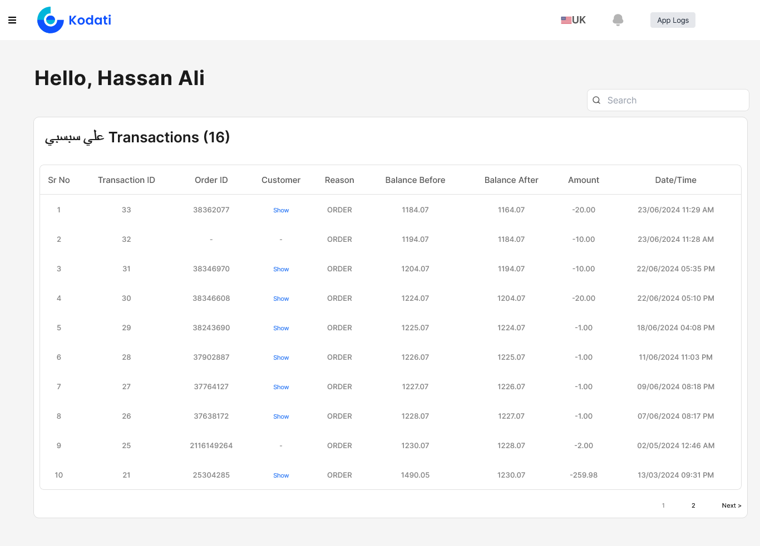Open App Logs
Viewport: 760px width, 546px height.
pos(673,20)
